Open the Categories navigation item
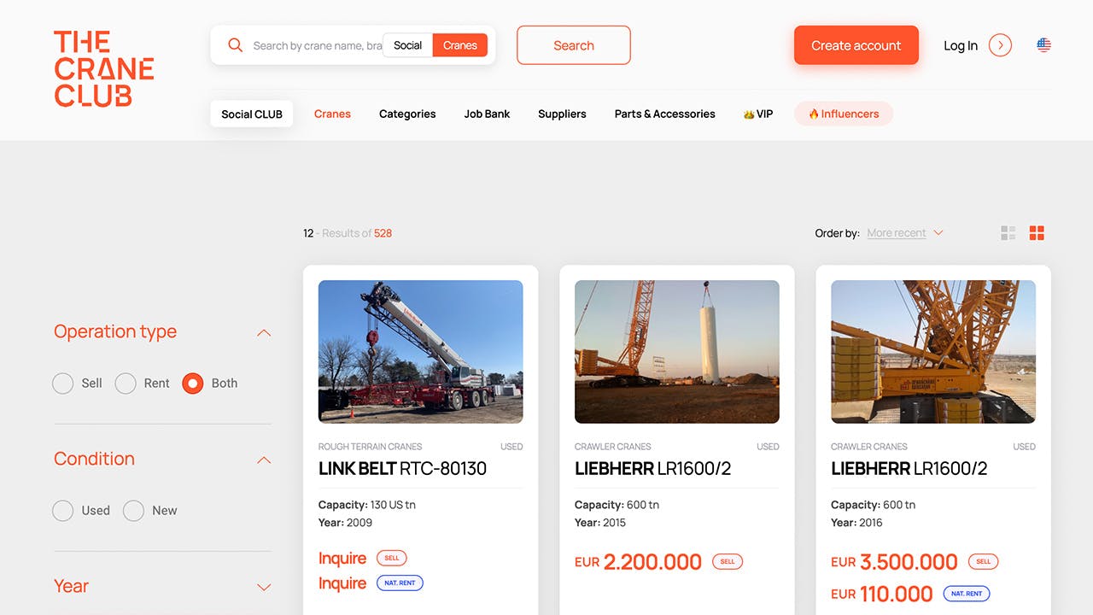1093x615 pixels. pyautogui.click(x=407, y=114)
